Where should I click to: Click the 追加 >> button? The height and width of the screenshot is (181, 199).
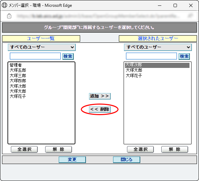(x=100, y=96)
